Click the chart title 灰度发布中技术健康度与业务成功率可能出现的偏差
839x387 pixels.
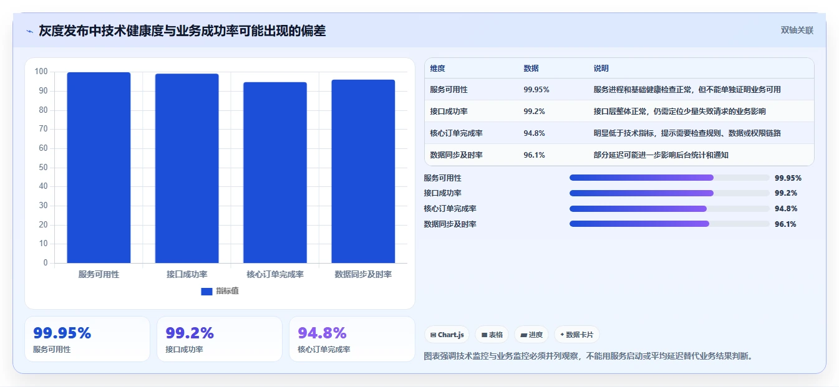point(182,31)
